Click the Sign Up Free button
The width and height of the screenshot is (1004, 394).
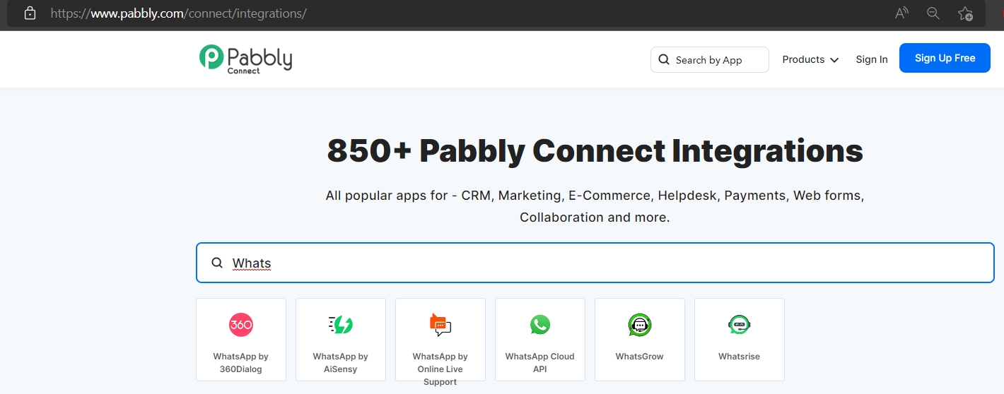[x=945, y=58]
